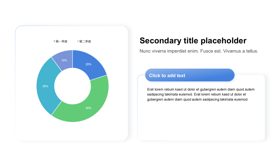Click the "Nunc viverra imperdiet" subtitle text

pyautogui.click(x=199, y=51)
